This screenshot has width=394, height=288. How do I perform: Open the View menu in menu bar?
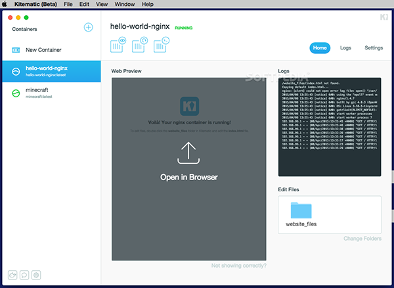(x=102, y=5)
